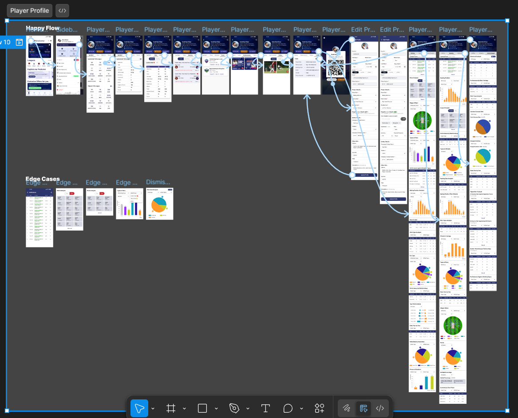Open the Pen tool options dropdown

pos(248,408)
